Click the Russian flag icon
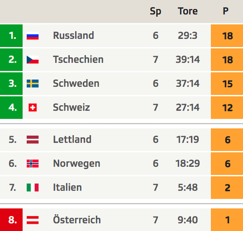The height and width of the screenshot is (231, 243). point(33,35)
